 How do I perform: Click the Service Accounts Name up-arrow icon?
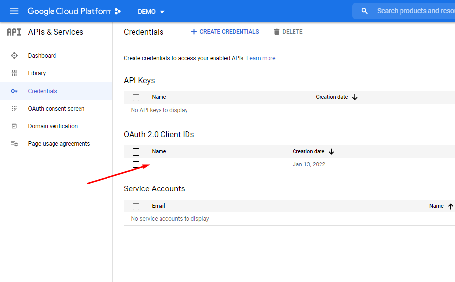click(451, 206)
